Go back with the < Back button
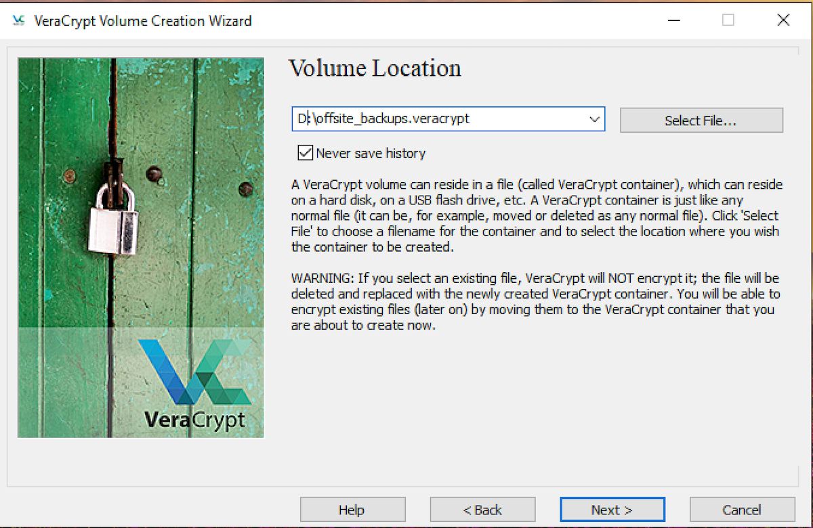 click(x=482, y=510)
